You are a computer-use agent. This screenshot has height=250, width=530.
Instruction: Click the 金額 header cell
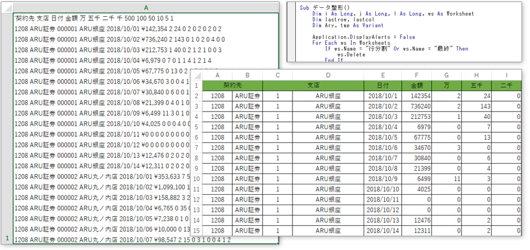tap(416, 86)
